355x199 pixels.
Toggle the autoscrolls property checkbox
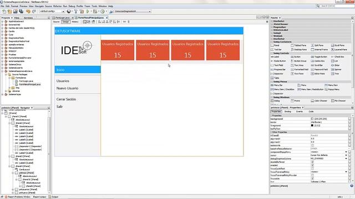tap(312, 145)
